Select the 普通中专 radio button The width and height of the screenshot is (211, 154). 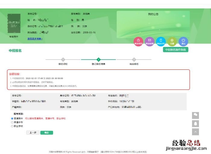(x=12, y=122)
